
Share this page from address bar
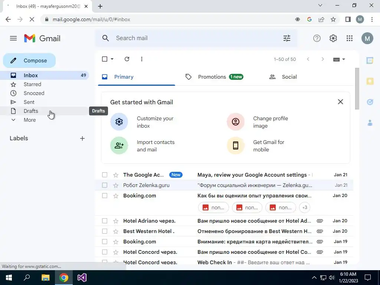pyautogui.click(x=321, y=19)
